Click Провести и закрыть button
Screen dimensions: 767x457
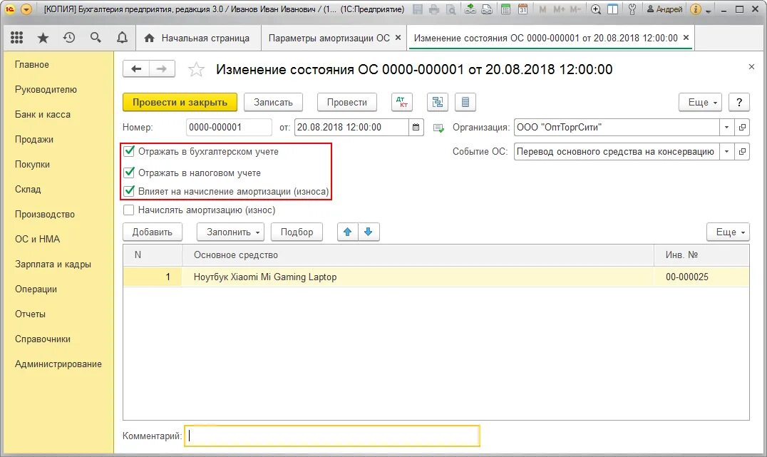pos(180,102)
